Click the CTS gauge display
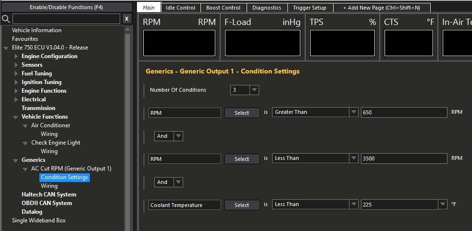Screen dimensions: 472x231 [x=409, y=43]
